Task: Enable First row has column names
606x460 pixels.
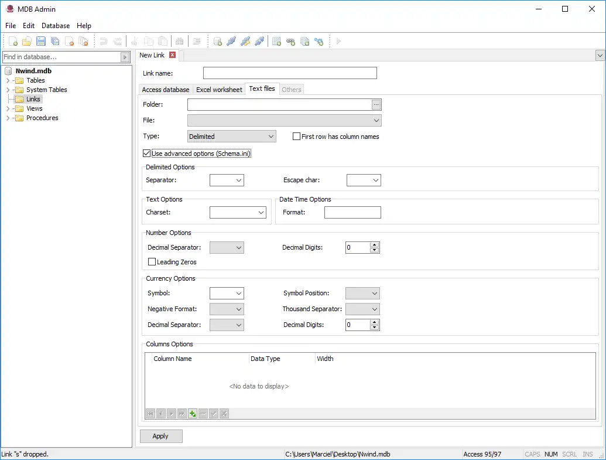Action: [x=297, y=137]
